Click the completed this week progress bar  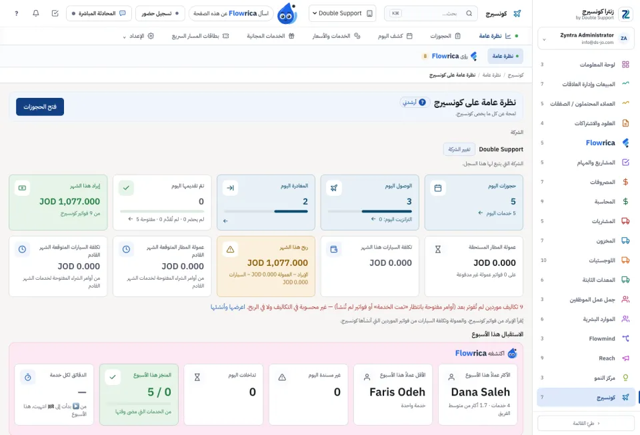pos(139,404)
